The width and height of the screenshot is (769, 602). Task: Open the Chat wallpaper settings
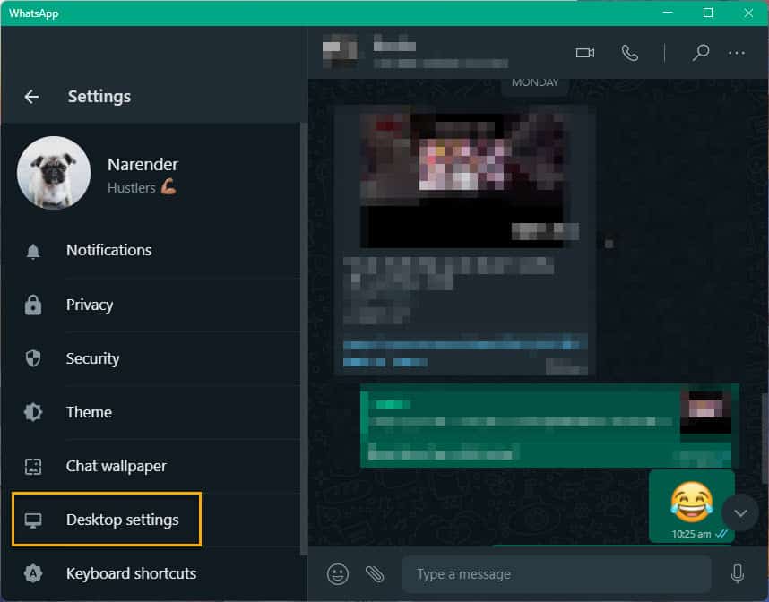pos(150,466)
